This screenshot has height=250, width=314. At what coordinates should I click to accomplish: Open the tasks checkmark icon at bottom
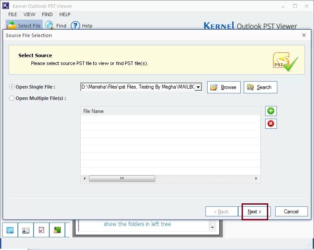(x=41, y=230)
